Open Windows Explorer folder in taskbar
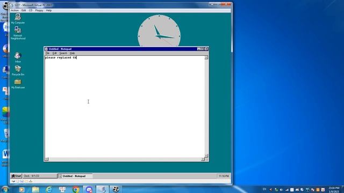 (x=35, y=189)
